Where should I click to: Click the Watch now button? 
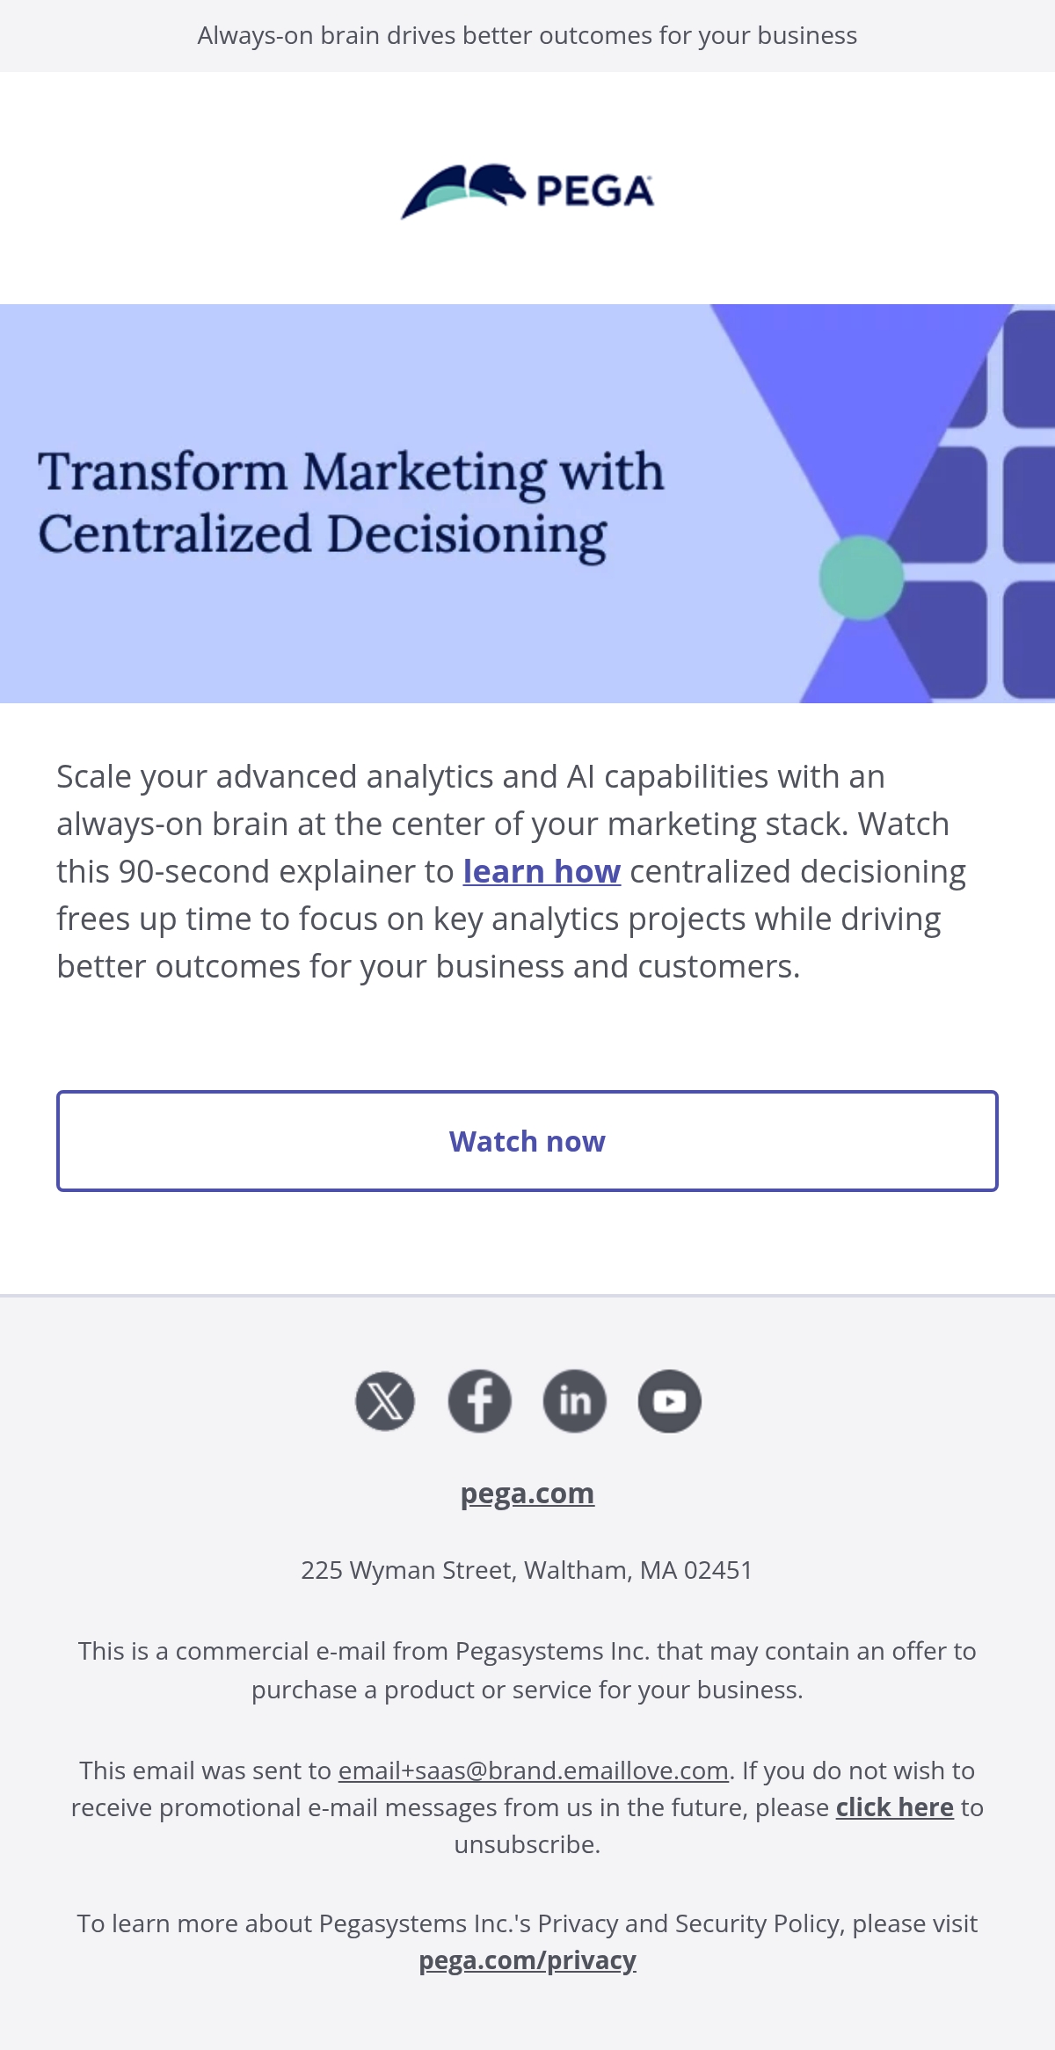(x=527, y=1141)
